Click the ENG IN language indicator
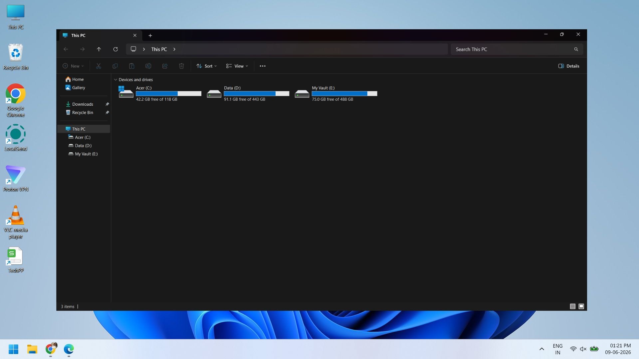The image size is (639, 359). [x=558, y=349]
